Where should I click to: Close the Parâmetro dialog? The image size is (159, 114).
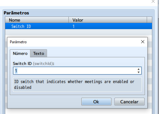point(143,42)
